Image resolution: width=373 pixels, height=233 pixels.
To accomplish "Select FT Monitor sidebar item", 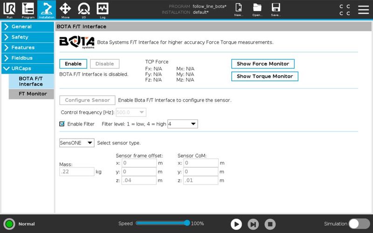I will (x=31, y=94).
